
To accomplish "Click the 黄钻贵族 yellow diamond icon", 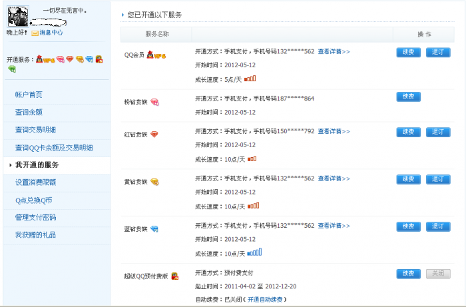I will 154,182.
